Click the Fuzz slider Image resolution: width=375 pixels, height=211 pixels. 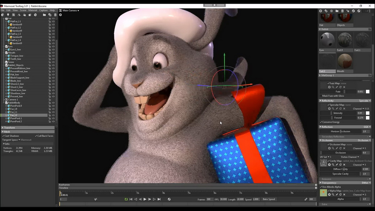[x=338, y=92]
